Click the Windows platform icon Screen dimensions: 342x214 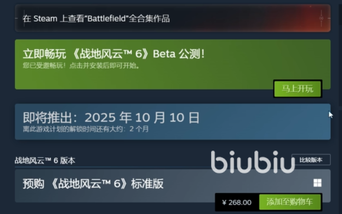(x=317, y=183)
